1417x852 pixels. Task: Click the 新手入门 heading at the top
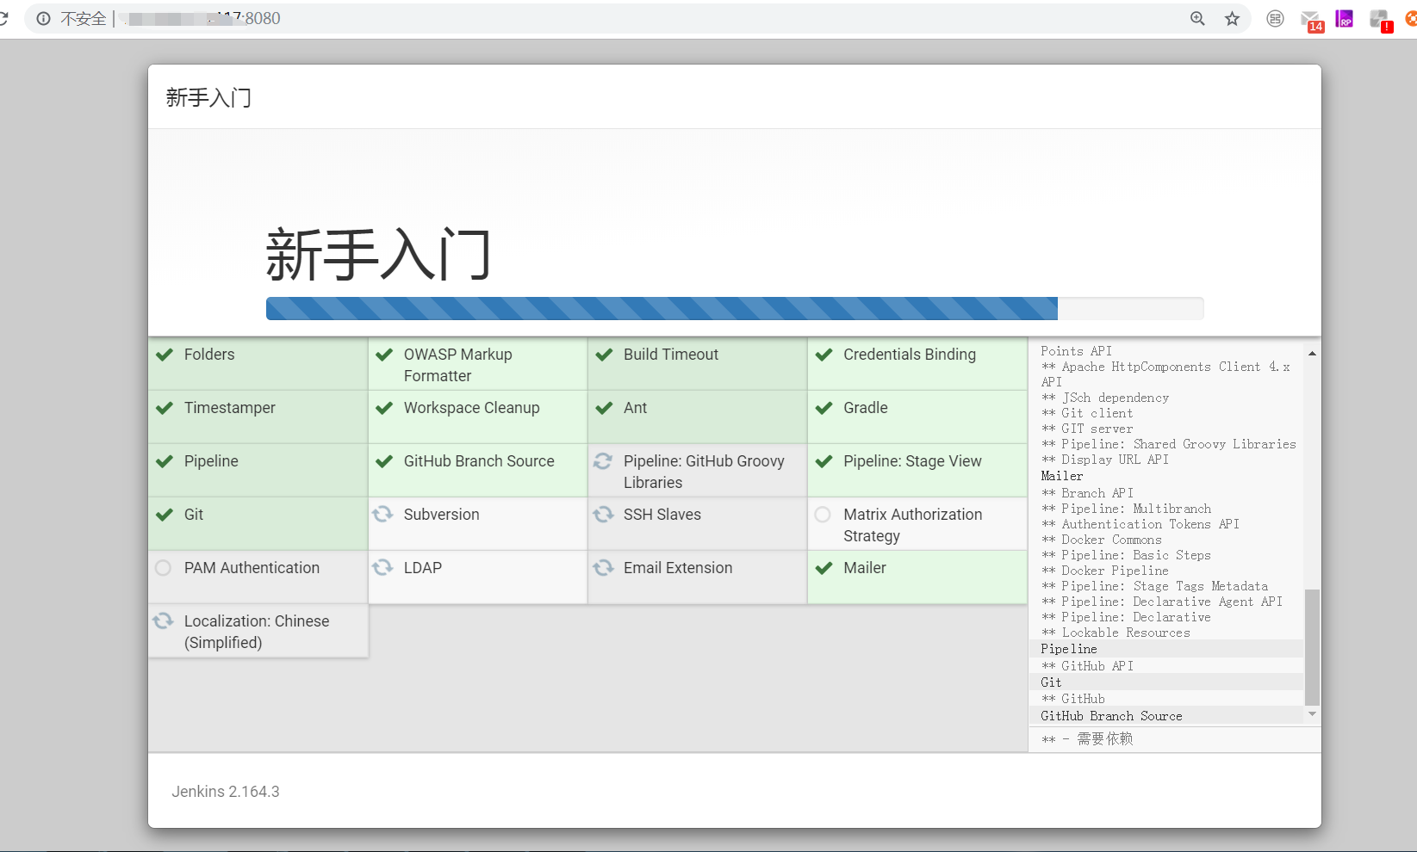(x=207, y=97)
